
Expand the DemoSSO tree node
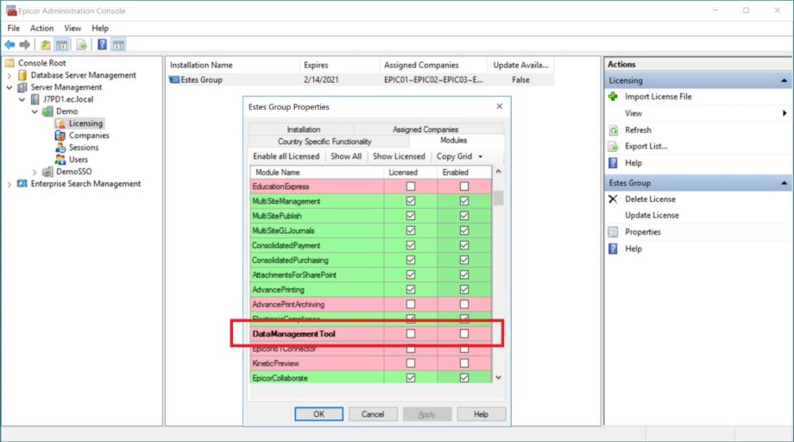point(35,172)
